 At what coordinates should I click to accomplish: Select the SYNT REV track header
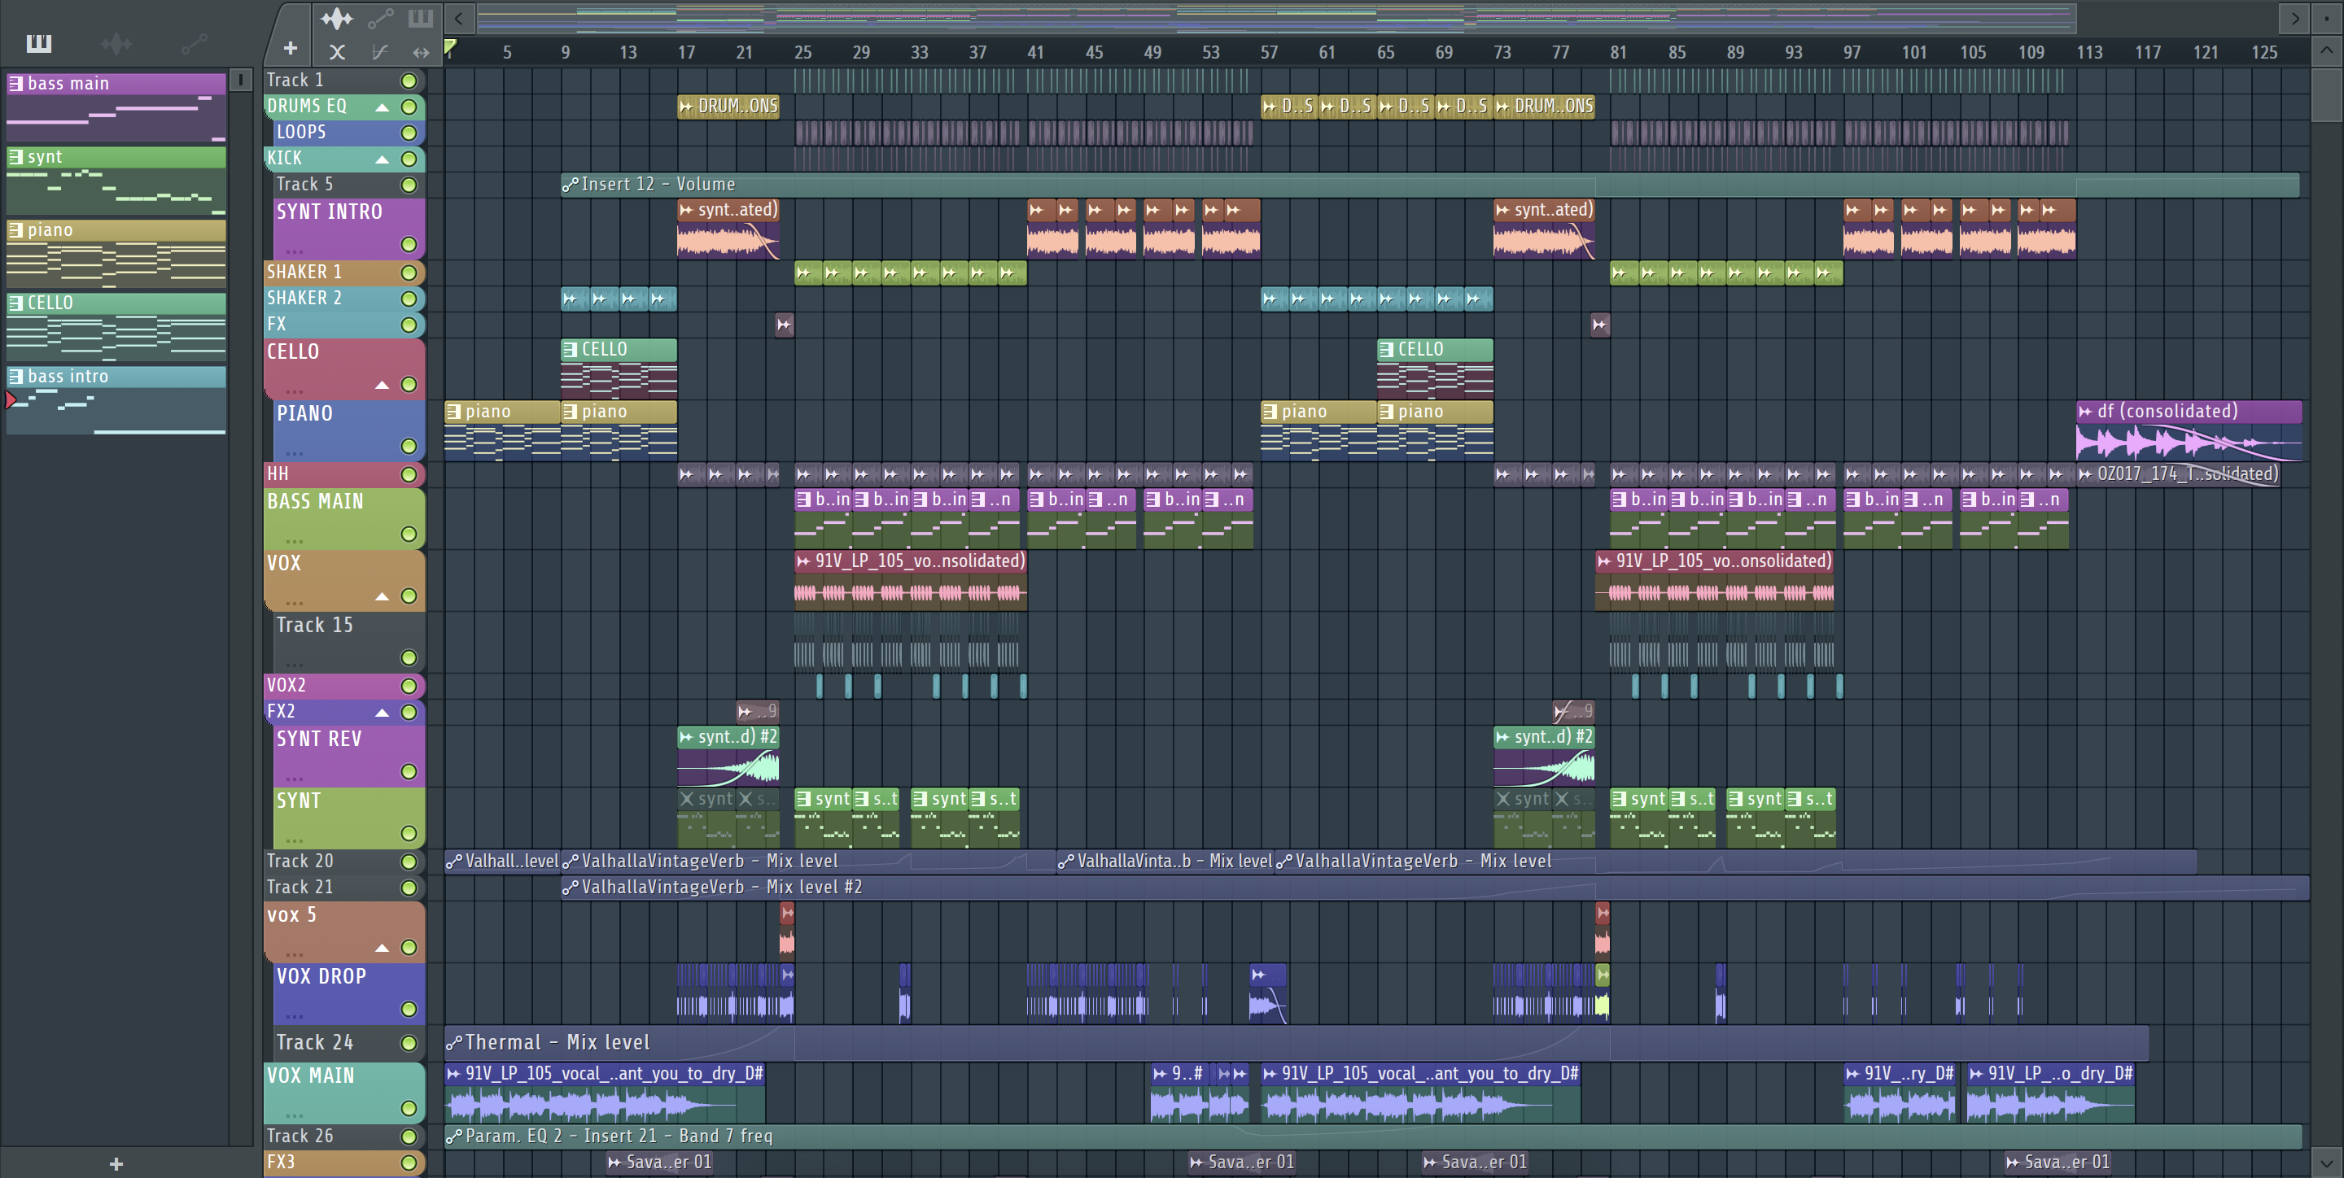click(349, 756)
